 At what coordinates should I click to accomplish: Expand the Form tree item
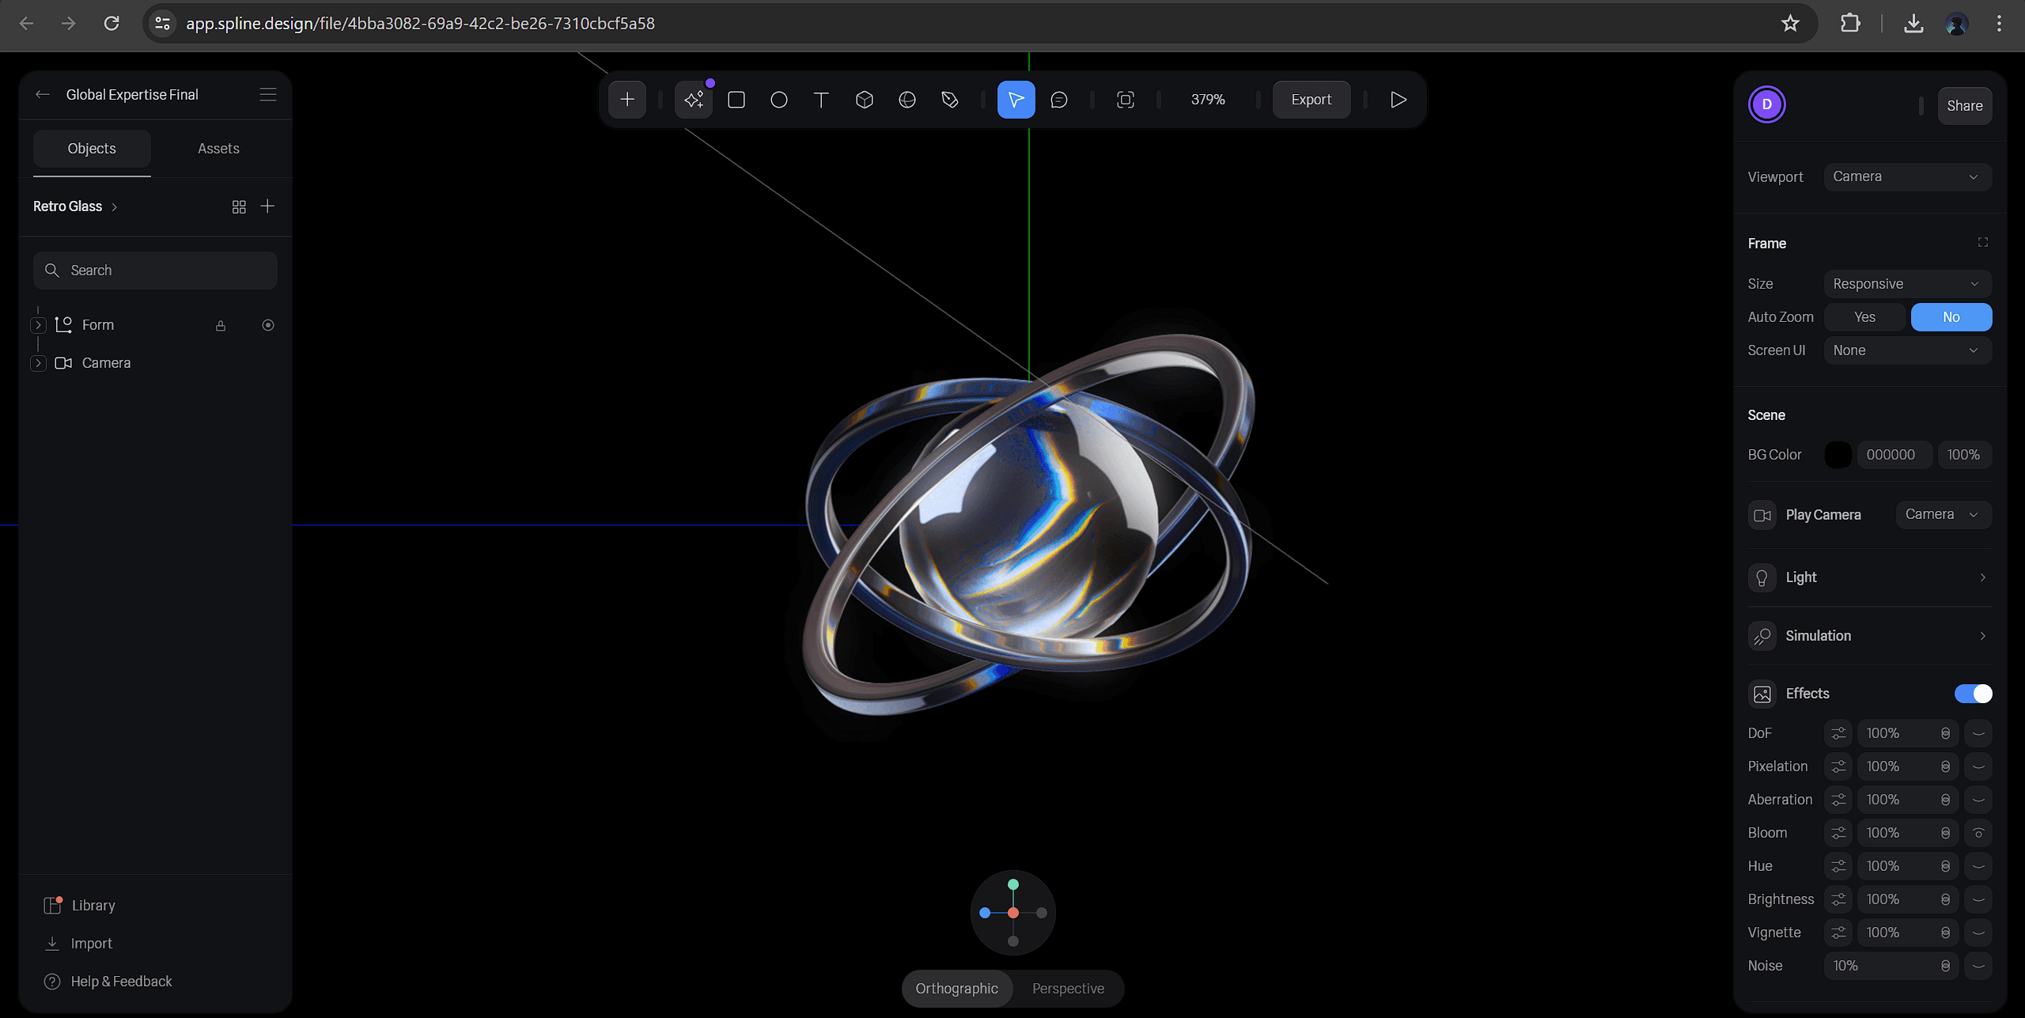[38, 325]
